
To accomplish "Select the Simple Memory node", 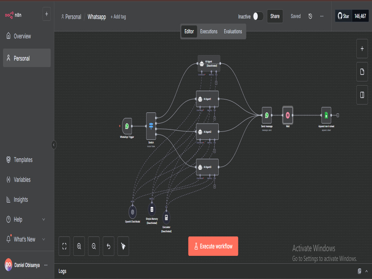I will (x=152, y=209).
